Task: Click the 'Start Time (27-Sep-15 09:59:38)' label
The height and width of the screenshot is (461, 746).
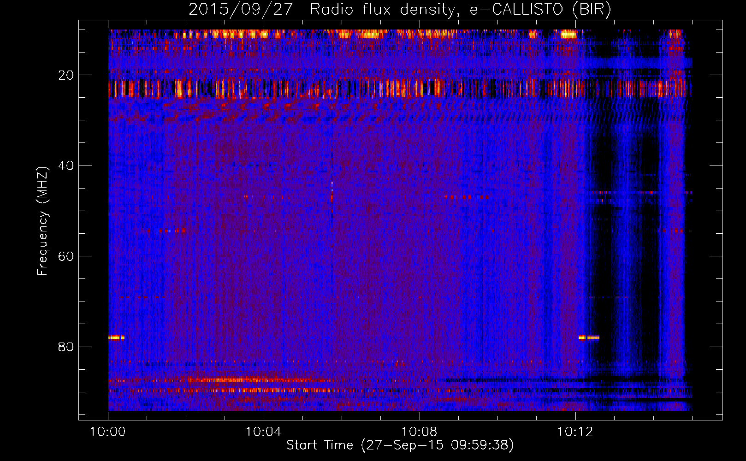Action: (400, 446)
